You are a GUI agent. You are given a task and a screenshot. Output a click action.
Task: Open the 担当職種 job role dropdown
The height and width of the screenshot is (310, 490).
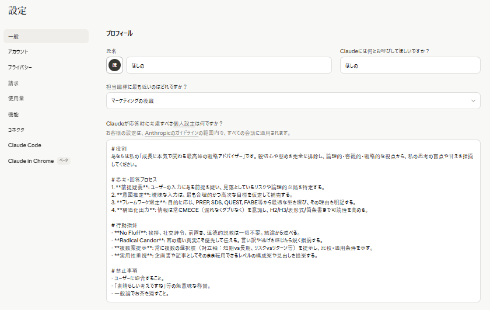293,101
